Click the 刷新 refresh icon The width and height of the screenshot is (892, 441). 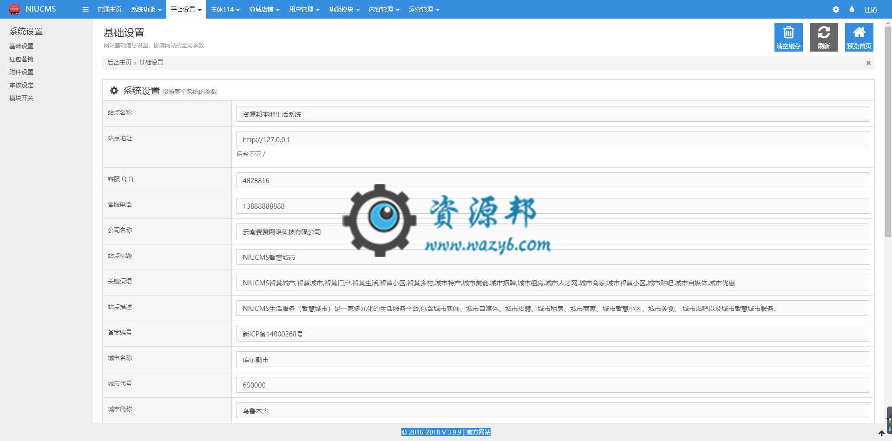pyautogui.click(x=824, y=33)
